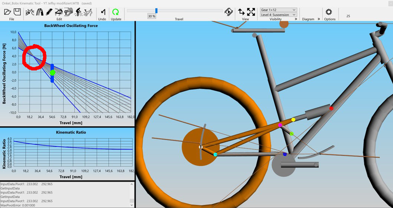Expand the Visibility group chevron
Image resolution: width=393 pixels, height=208 pixels.
[x=296, y=19]
